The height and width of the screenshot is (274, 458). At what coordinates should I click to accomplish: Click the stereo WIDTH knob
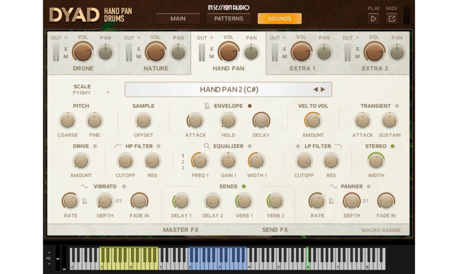[x=376, y=161]
